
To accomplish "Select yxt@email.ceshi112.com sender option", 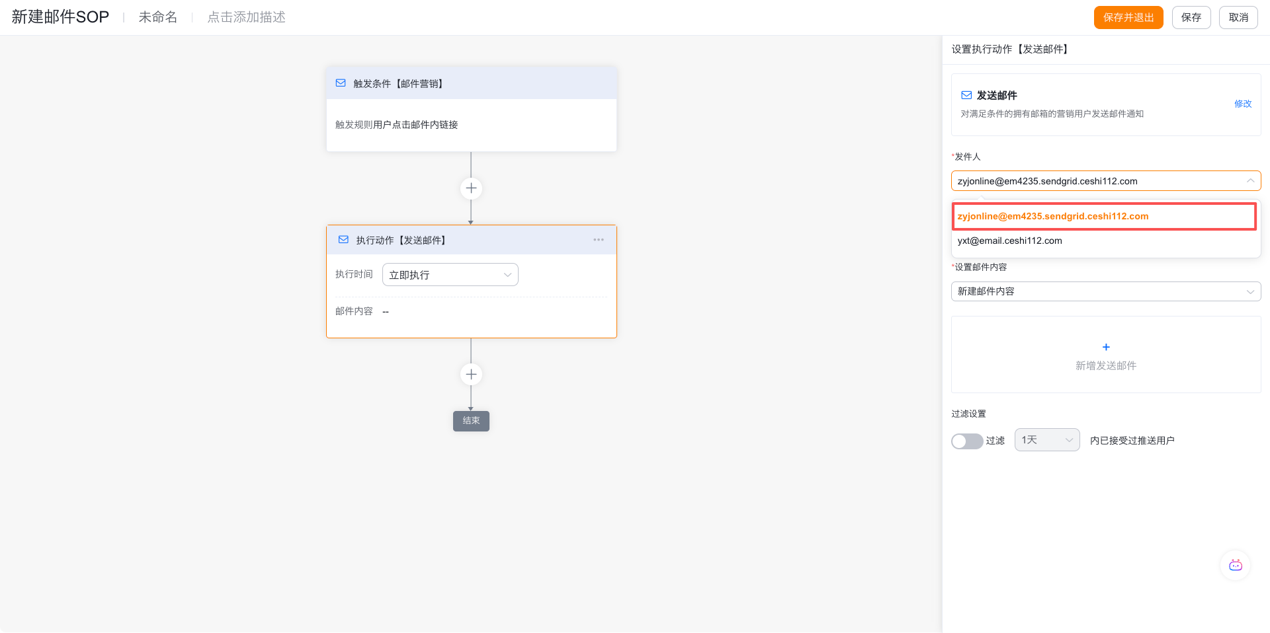I will 1010,241.
